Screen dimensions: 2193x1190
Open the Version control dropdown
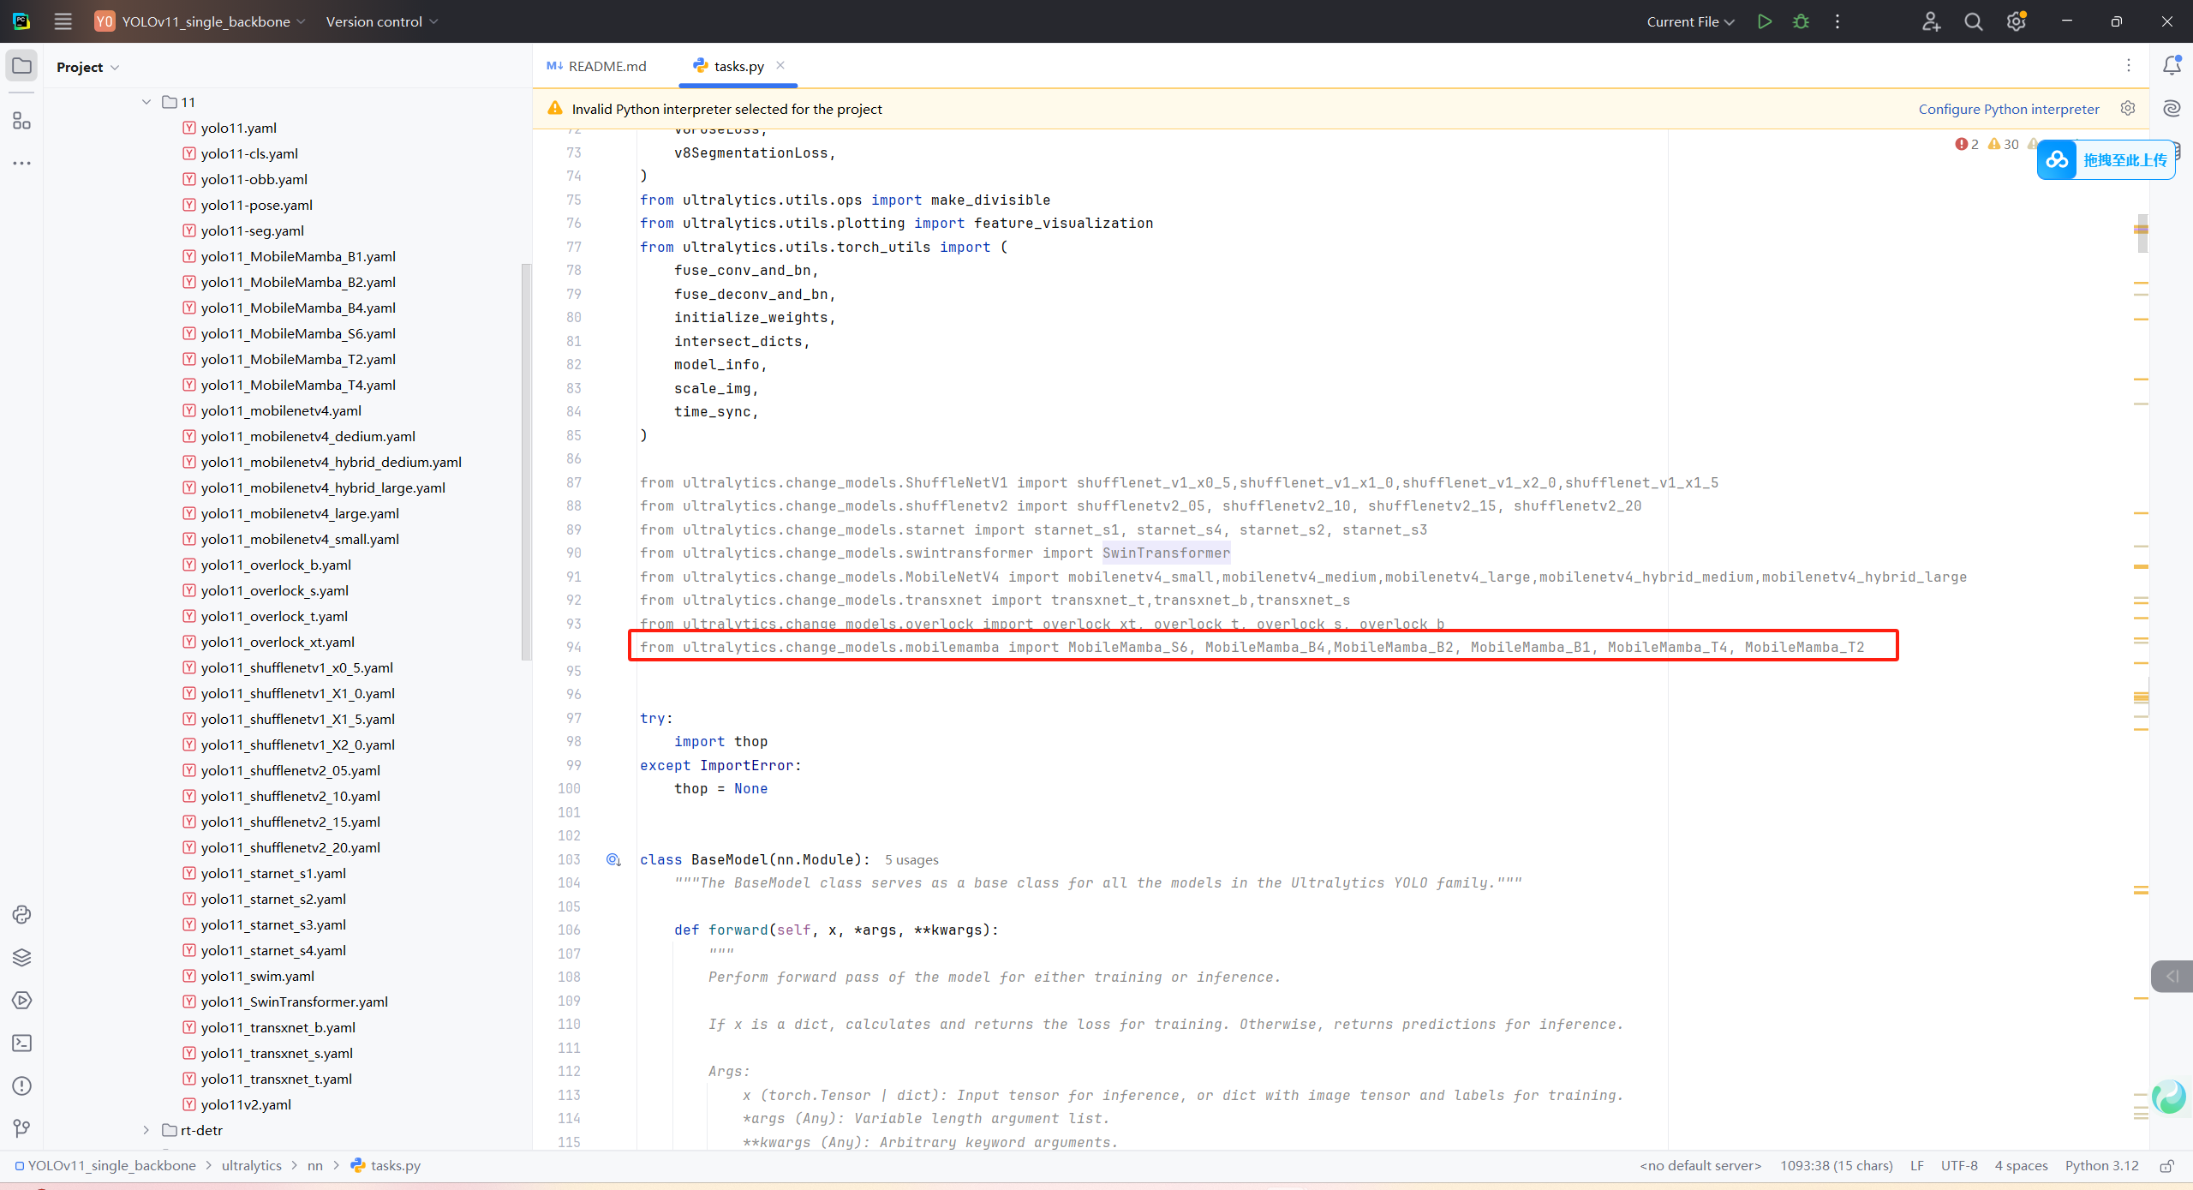point(382,21)
